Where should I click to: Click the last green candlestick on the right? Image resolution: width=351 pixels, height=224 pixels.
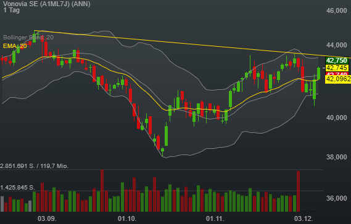point(318,73)
